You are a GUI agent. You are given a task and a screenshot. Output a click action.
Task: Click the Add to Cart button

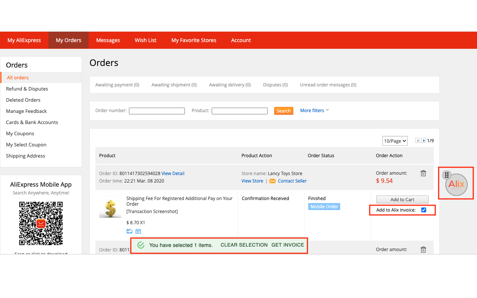click(402, 200)
